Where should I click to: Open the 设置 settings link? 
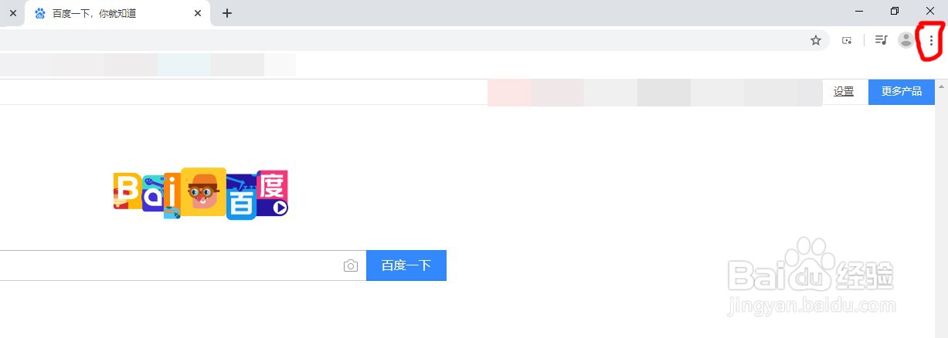(844, 92)
